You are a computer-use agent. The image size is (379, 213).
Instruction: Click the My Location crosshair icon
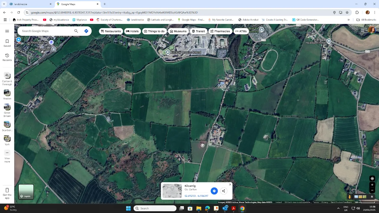[372, 178]
